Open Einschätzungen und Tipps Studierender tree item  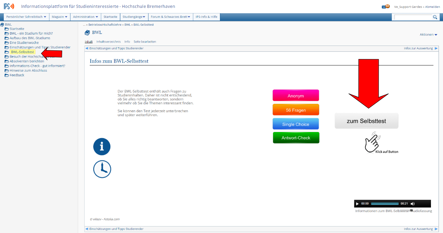pos(40,47)
